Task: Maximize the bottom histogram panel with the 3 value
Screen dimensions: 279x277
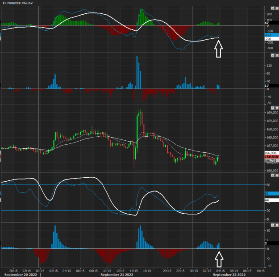Action: click(x=273, y=225)
